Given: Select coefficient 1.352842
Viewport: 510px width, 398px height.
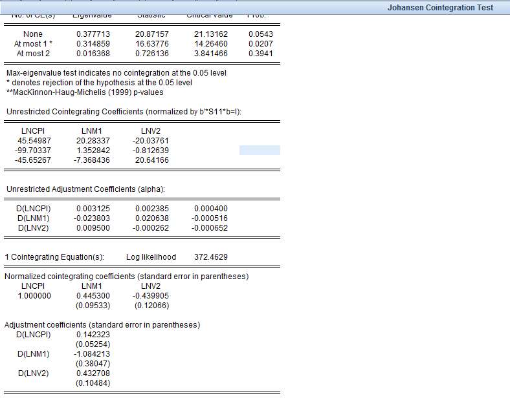Looking at the screenshot, I should [93, 151].
